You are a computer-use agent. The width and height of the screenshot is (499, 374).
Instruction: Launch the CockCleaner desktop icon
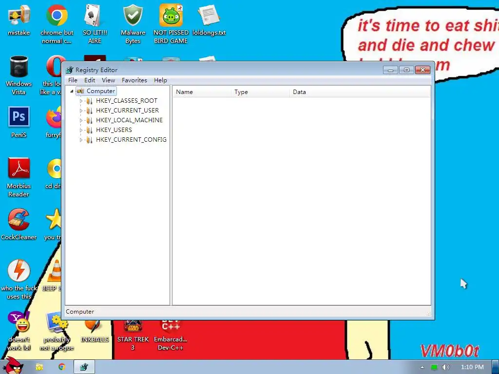click(x=19, y=224)
